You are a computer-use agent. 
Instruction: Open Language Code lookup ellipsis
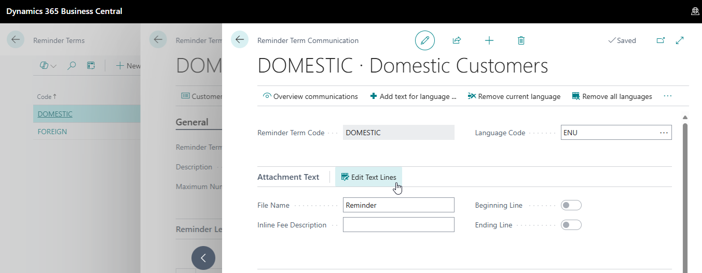(x=664, y=133)
